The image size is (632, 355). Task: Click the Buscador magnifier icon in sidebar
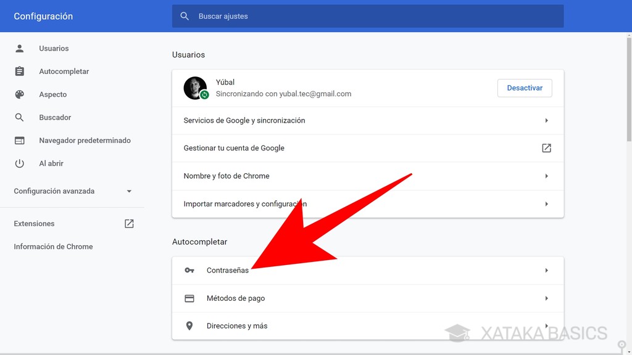point(20,117)
